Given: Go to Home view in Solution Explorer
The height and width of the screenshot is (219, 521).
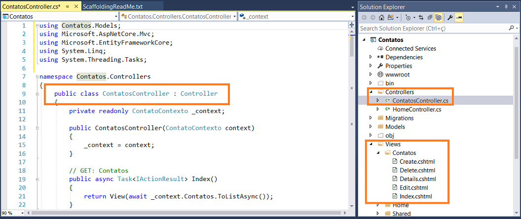Looking at the screenshot, I should point(382,17).
